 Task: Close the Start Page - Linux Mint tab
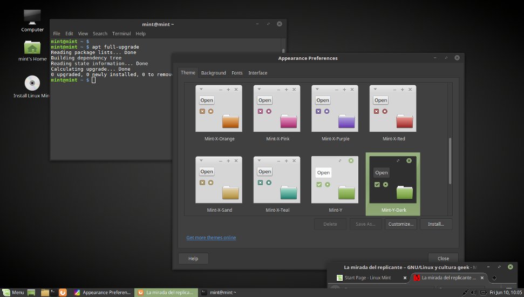pos(405,278)
